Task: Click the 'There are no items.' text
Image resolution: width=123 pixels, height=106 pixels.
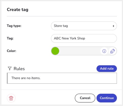Action: coord(26,78)
